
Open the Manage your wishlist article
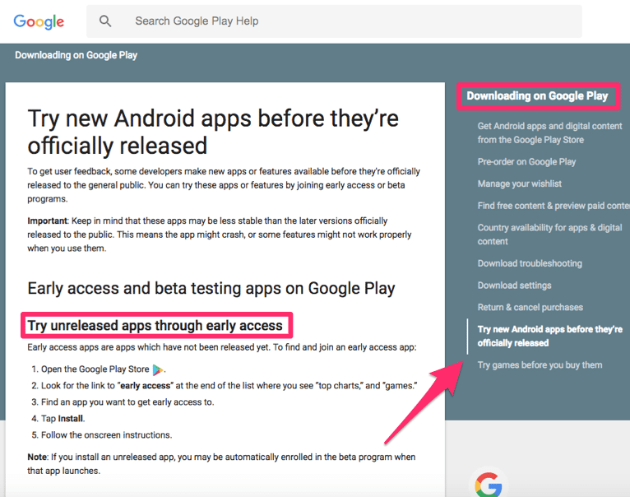(520, 183)
